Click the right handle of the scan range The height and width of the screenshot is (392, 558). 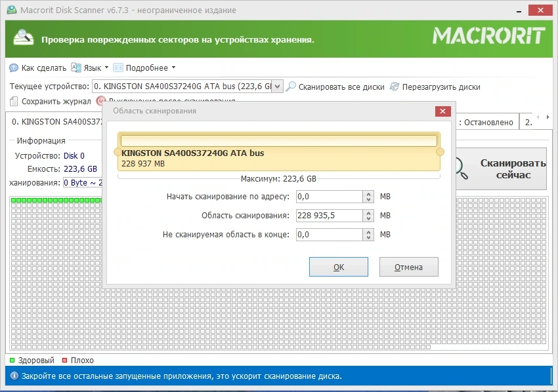tap(440, 152)
